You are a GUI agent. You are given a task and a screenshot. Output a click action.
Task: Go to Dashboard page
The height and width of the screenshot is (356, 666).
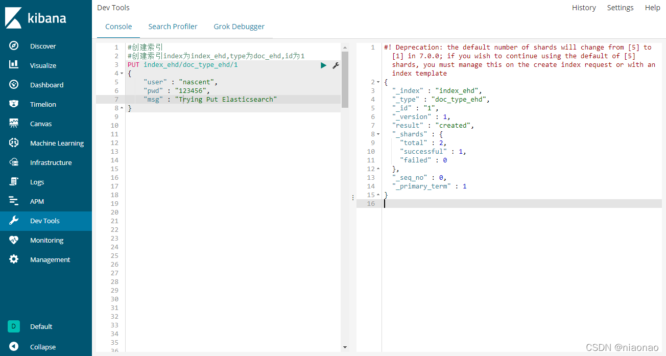(x=46, y=85)
